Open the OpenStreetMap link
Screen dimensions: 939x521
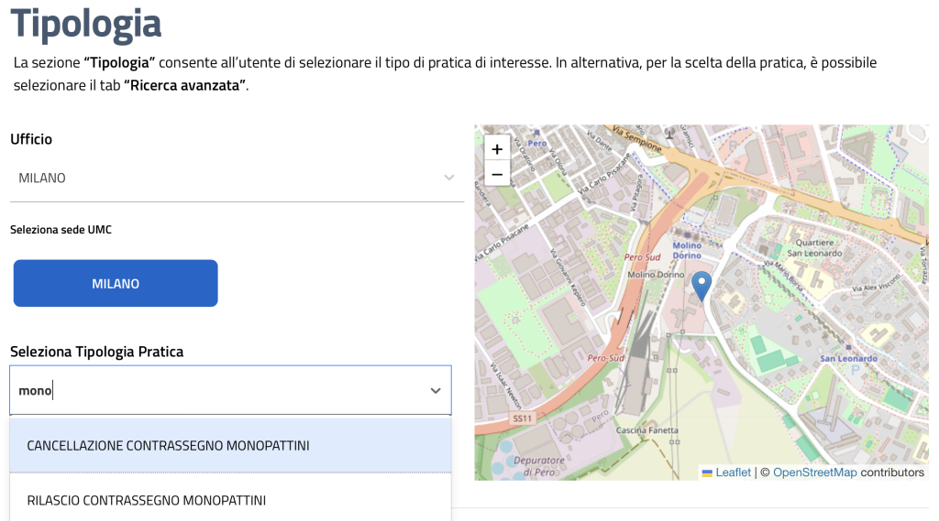814,472
